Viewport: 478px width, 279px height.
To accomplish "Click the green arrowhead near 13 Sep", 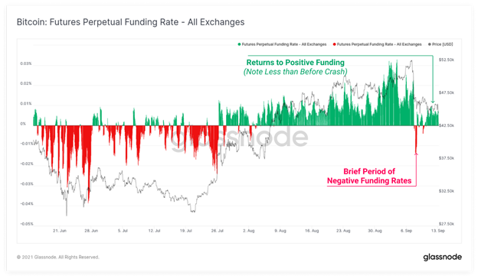I will [x=433, y=102].
